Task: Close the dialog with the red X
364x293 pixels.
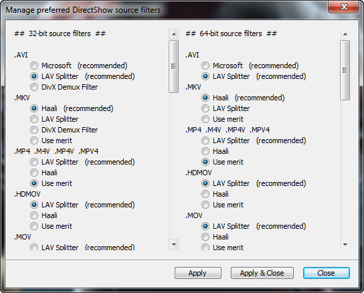Action: [x=343, y=7]
